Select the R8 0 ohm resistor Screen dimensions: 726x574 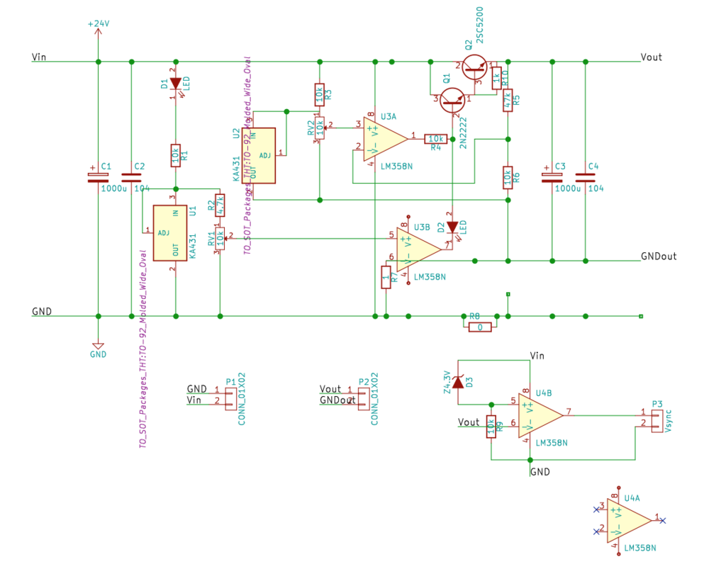click(480, 327)
